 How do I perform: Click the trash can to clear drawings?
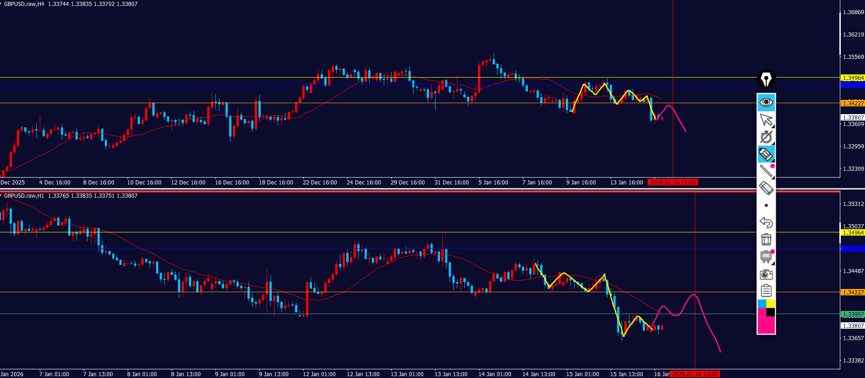[766, 239]
